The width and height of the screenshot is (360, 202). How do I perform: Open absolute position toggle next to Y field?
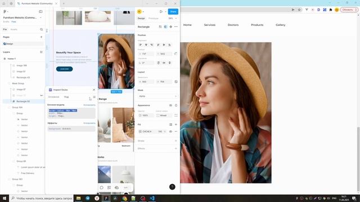click(x=175, y=54)
